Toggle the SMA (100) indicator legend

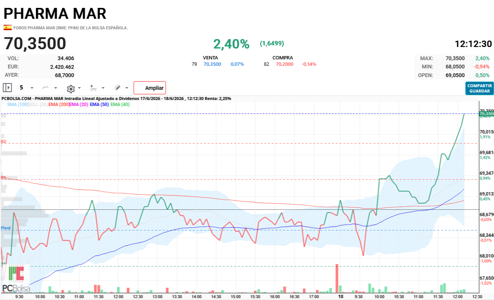pyautogui.click(x=17, y=105)
